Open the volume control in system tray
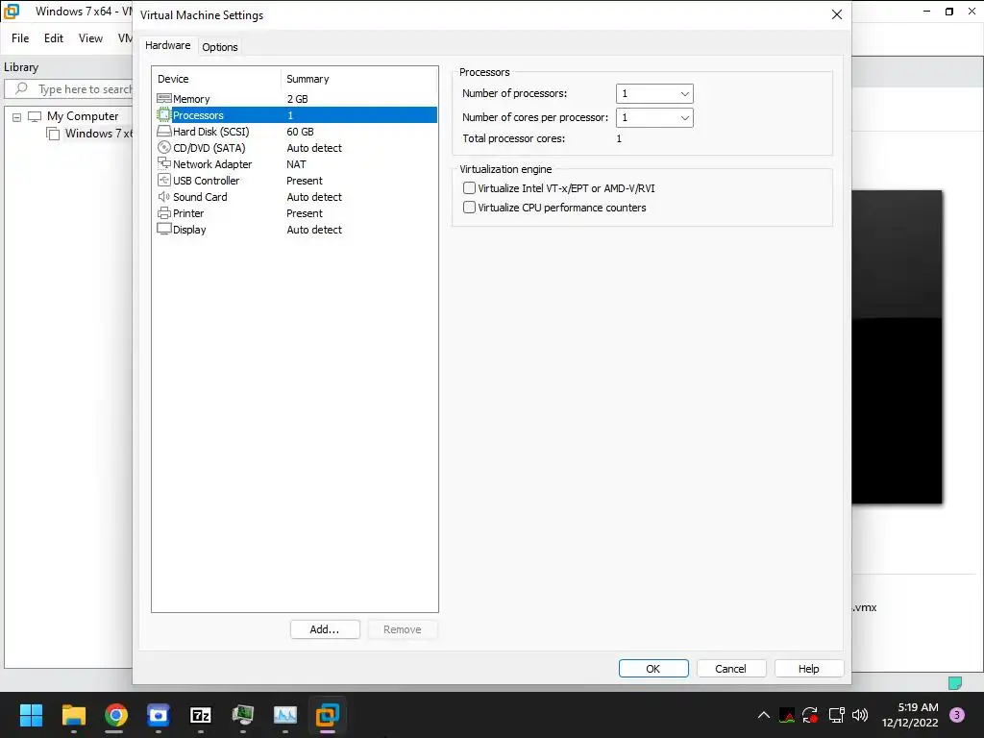 click(860, 715)
